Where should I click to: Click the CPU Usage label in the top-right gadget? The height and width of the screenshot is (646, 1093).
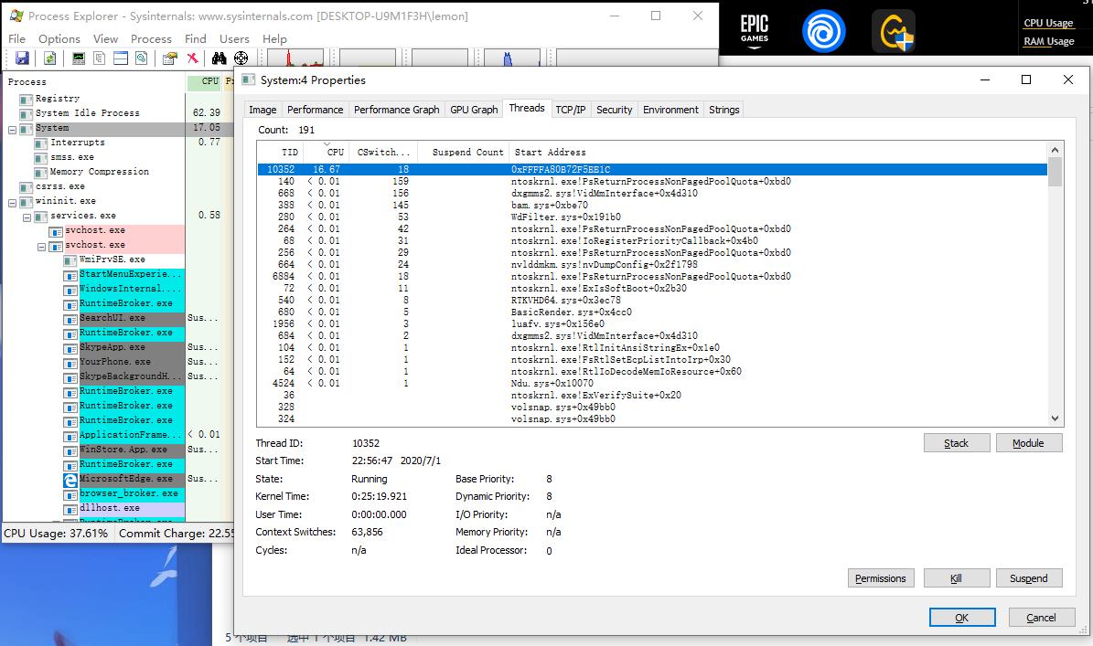click(1048, 23)
